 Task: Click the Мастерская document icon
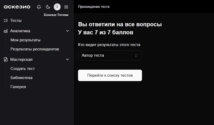[x=6, y=60]
